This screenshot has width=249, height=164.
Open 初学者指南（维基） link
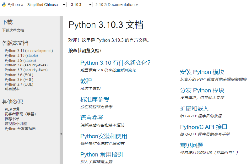coord(20,114)
